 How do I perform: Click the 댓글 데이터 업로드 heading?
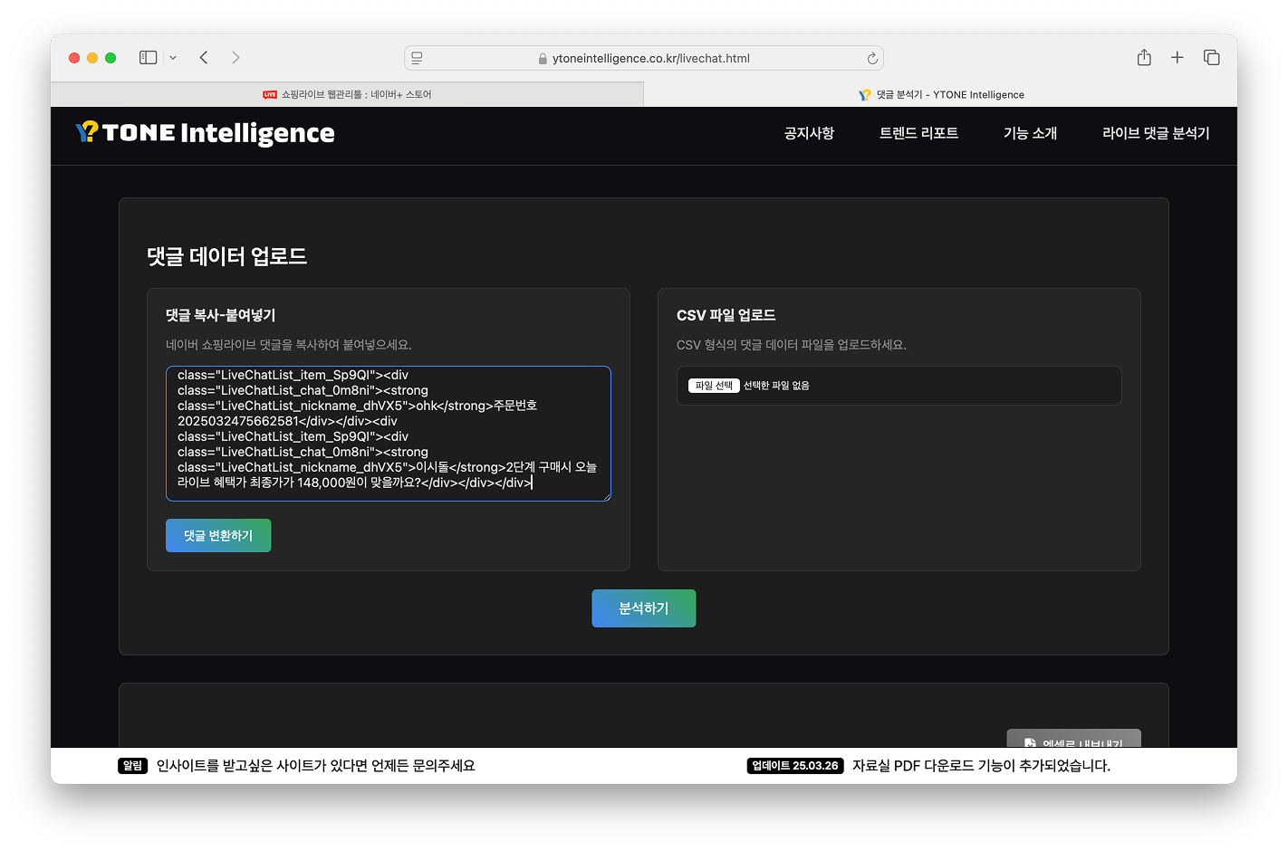coord(227,256)
